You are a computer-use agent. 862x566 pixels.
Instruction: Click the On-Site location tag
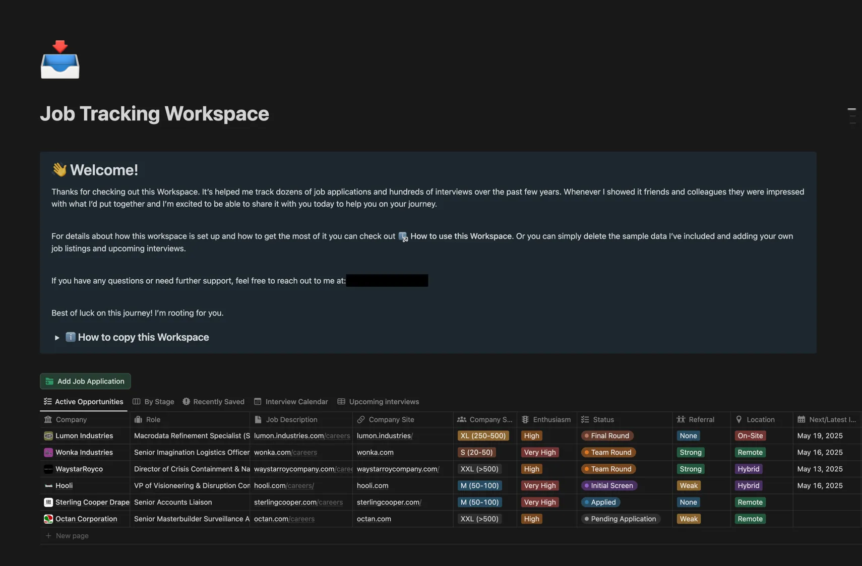(750, 435)
